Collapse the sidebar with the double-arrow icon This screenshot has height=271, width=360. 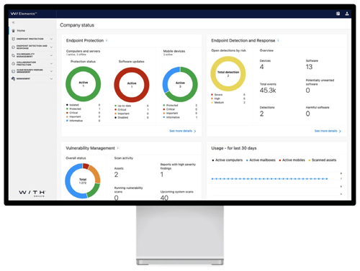[x=14, y=22]
